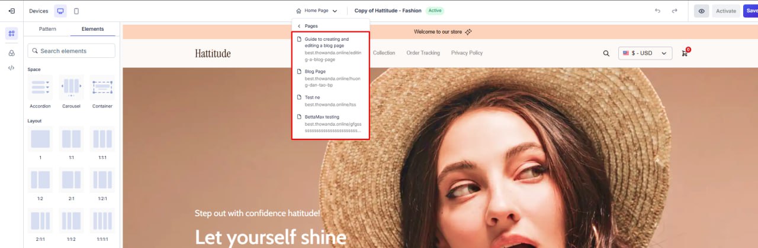758x248 pixels.
Task: Click the storefront search magnifier icon
Action: coord(606,53)
